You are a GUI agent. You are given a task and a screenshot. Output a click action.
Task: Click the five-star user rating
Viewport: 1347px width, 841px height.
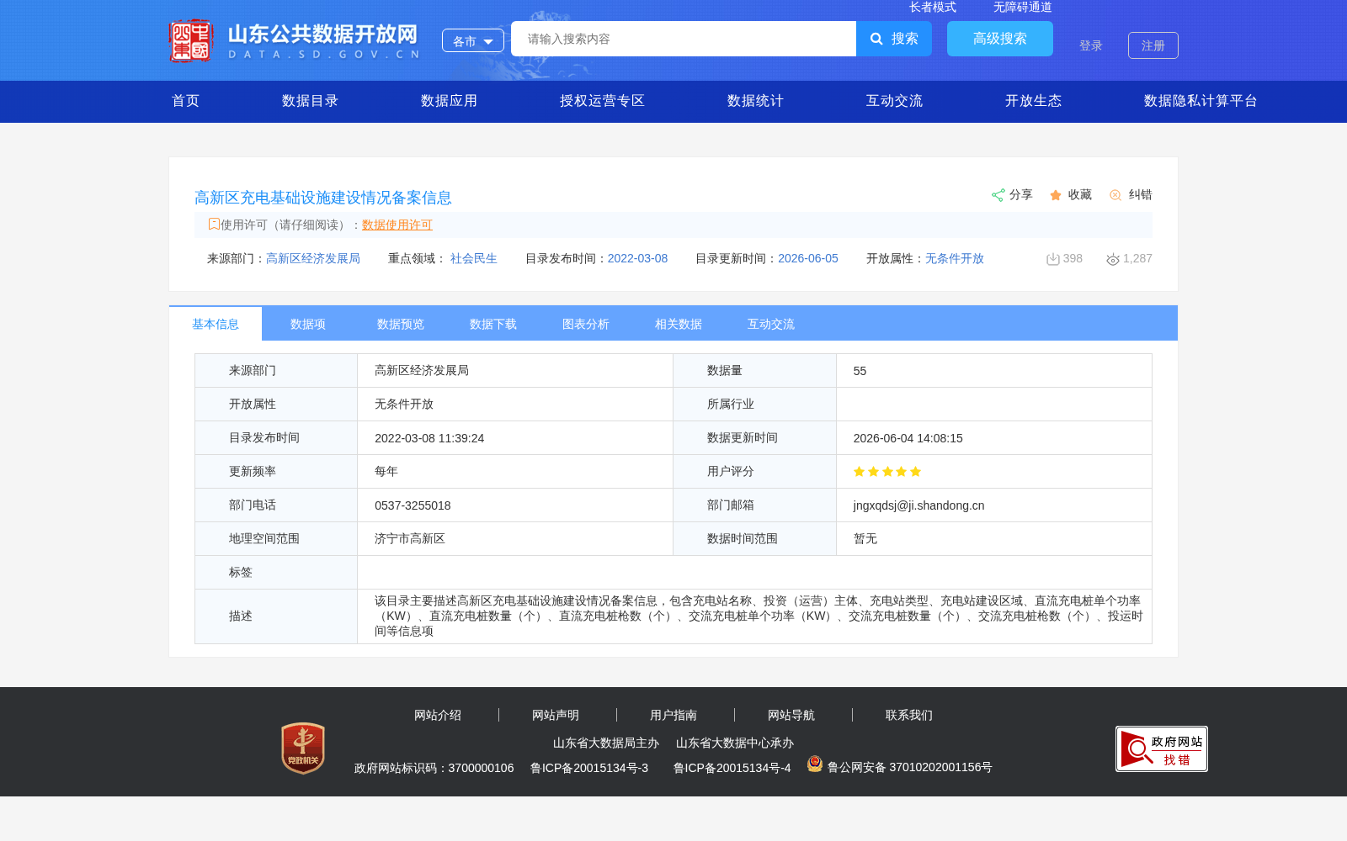point(887,472)
